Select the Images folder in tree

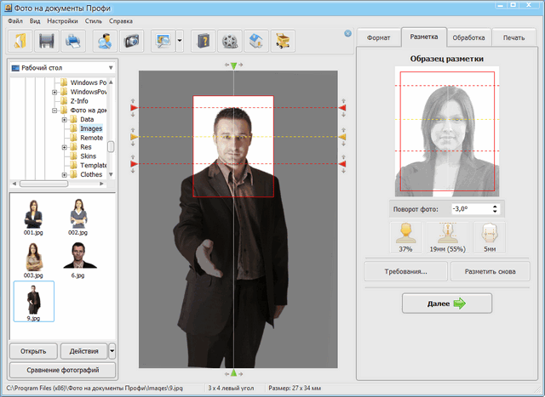[91, 128]
